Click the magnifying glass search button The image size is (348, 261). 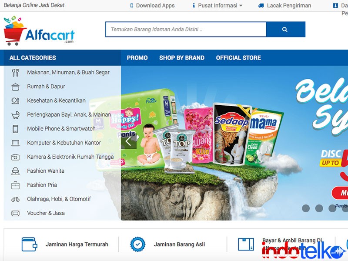click(285, 29)
